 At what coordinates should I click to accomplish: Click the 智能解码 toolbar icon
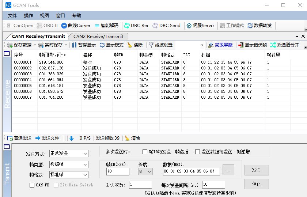point(106,26)
